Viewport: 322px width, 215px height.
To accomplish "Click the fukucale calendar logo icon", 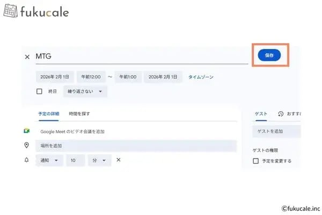I will (11, 11).
